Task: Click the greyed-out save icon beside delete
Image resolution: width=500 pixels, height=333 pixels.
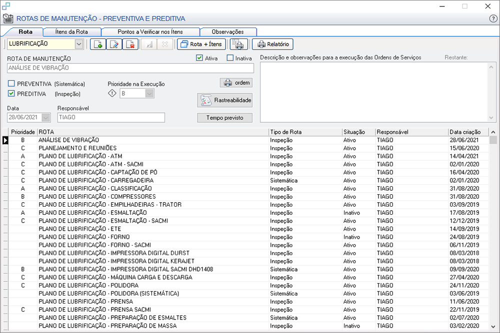Action: 149,44
